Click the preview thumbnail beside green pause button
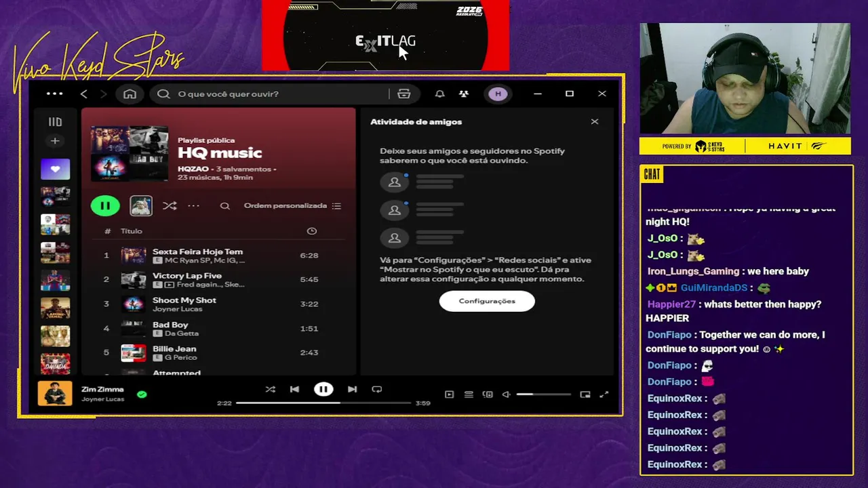Screen dimensions: 868x488 point(141,205)
